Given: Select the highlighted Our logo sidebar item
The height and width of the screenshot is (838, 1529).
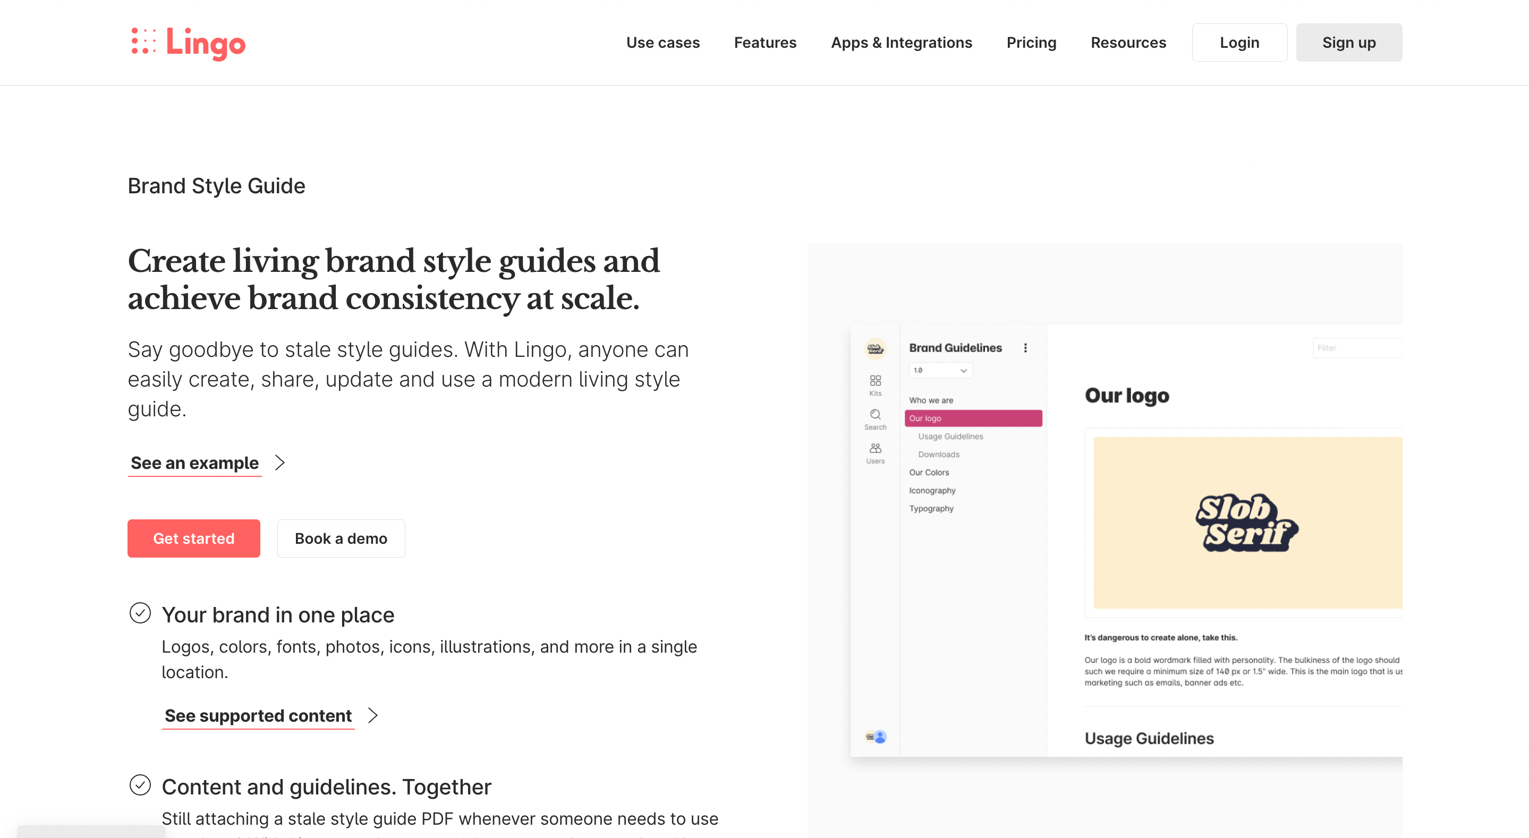Looking at the screenshot, I should 973,418.
